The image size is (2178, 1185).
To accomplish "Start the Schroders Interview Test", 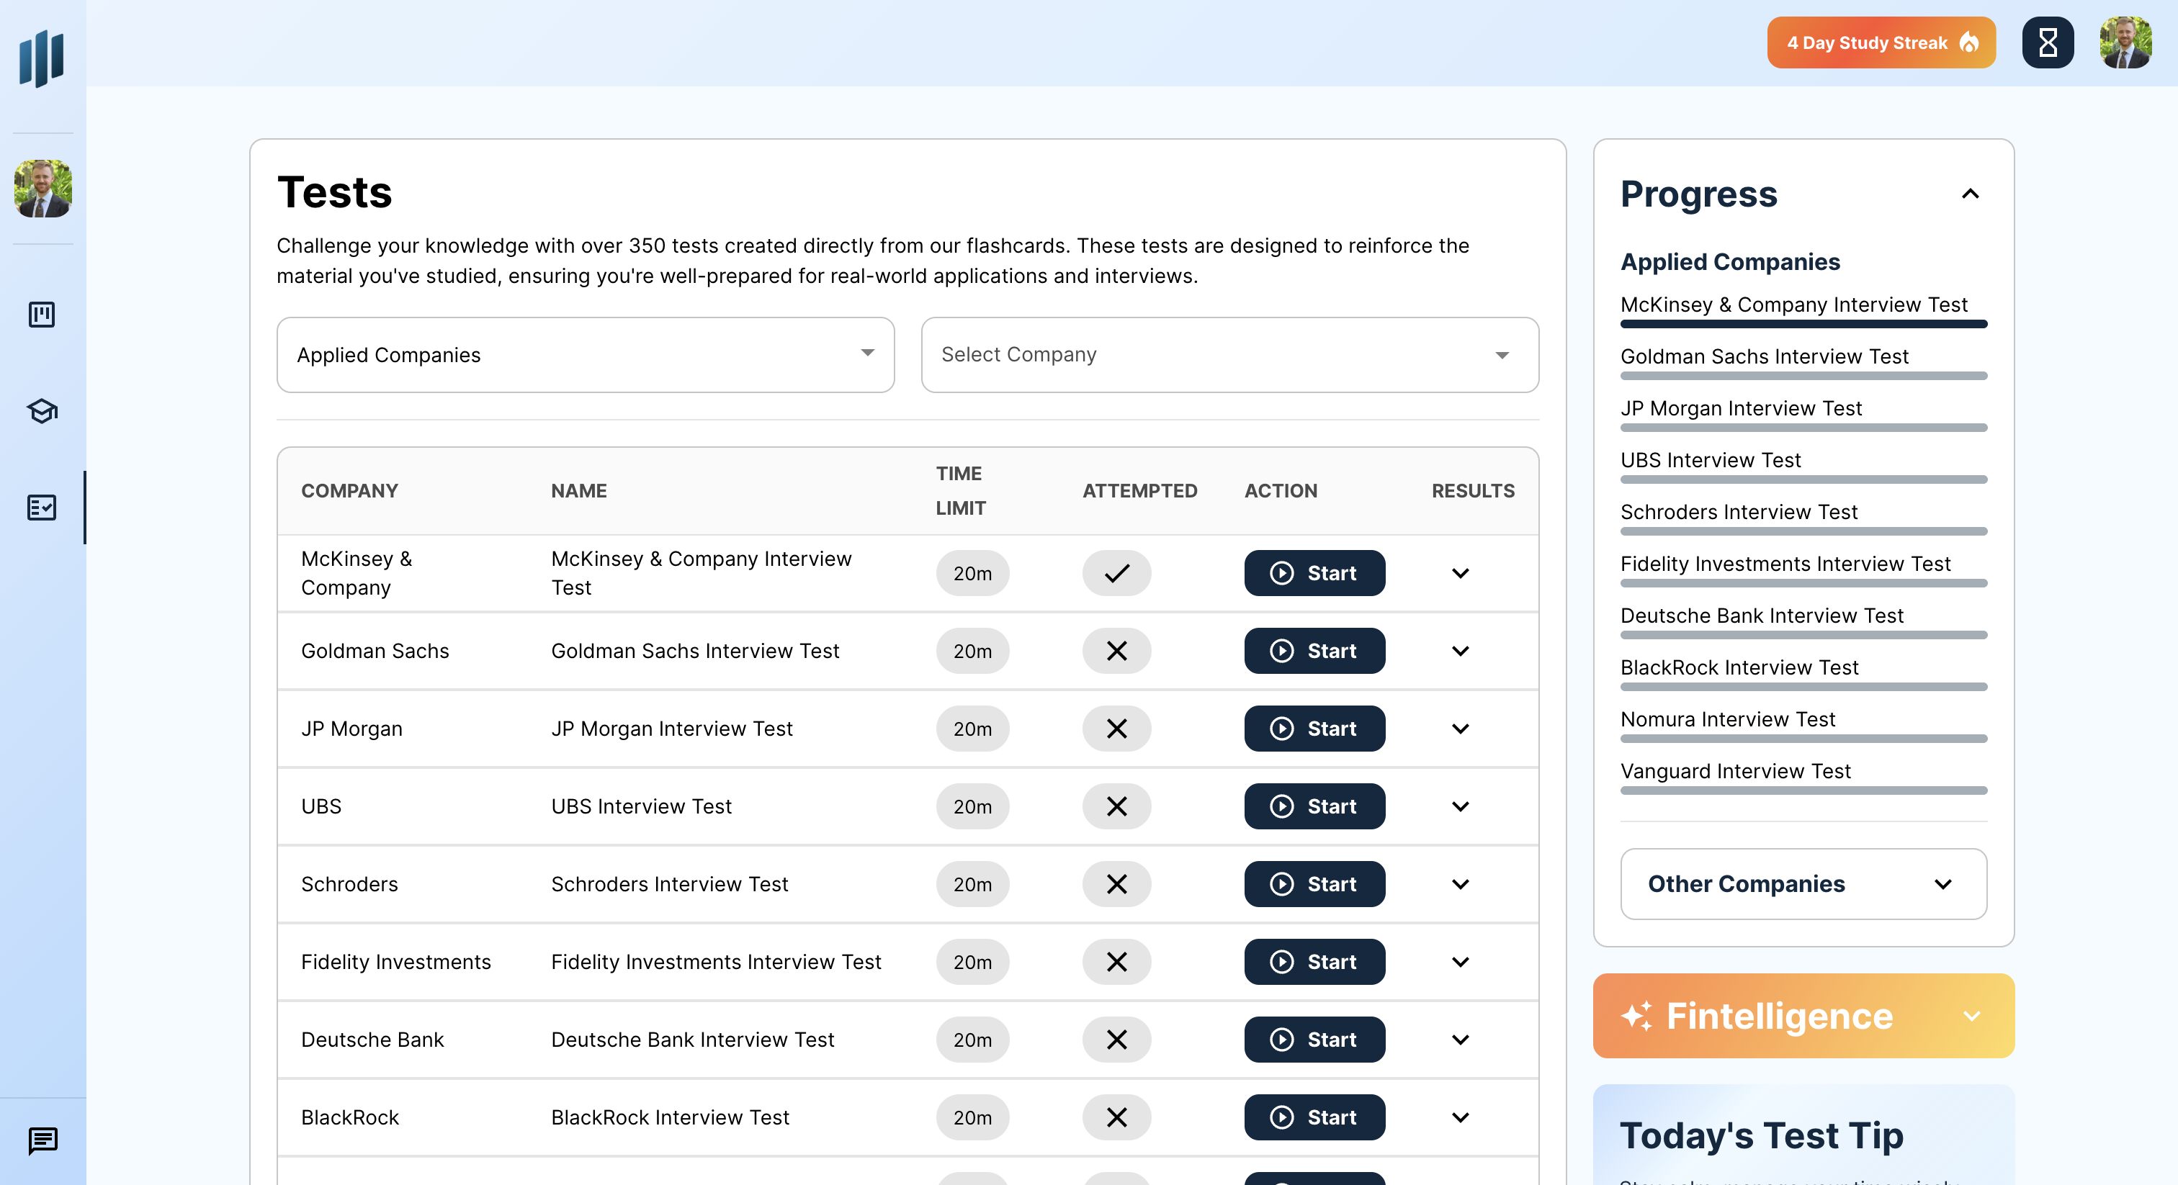I will pyautogui.click(x=1314, y=884).
